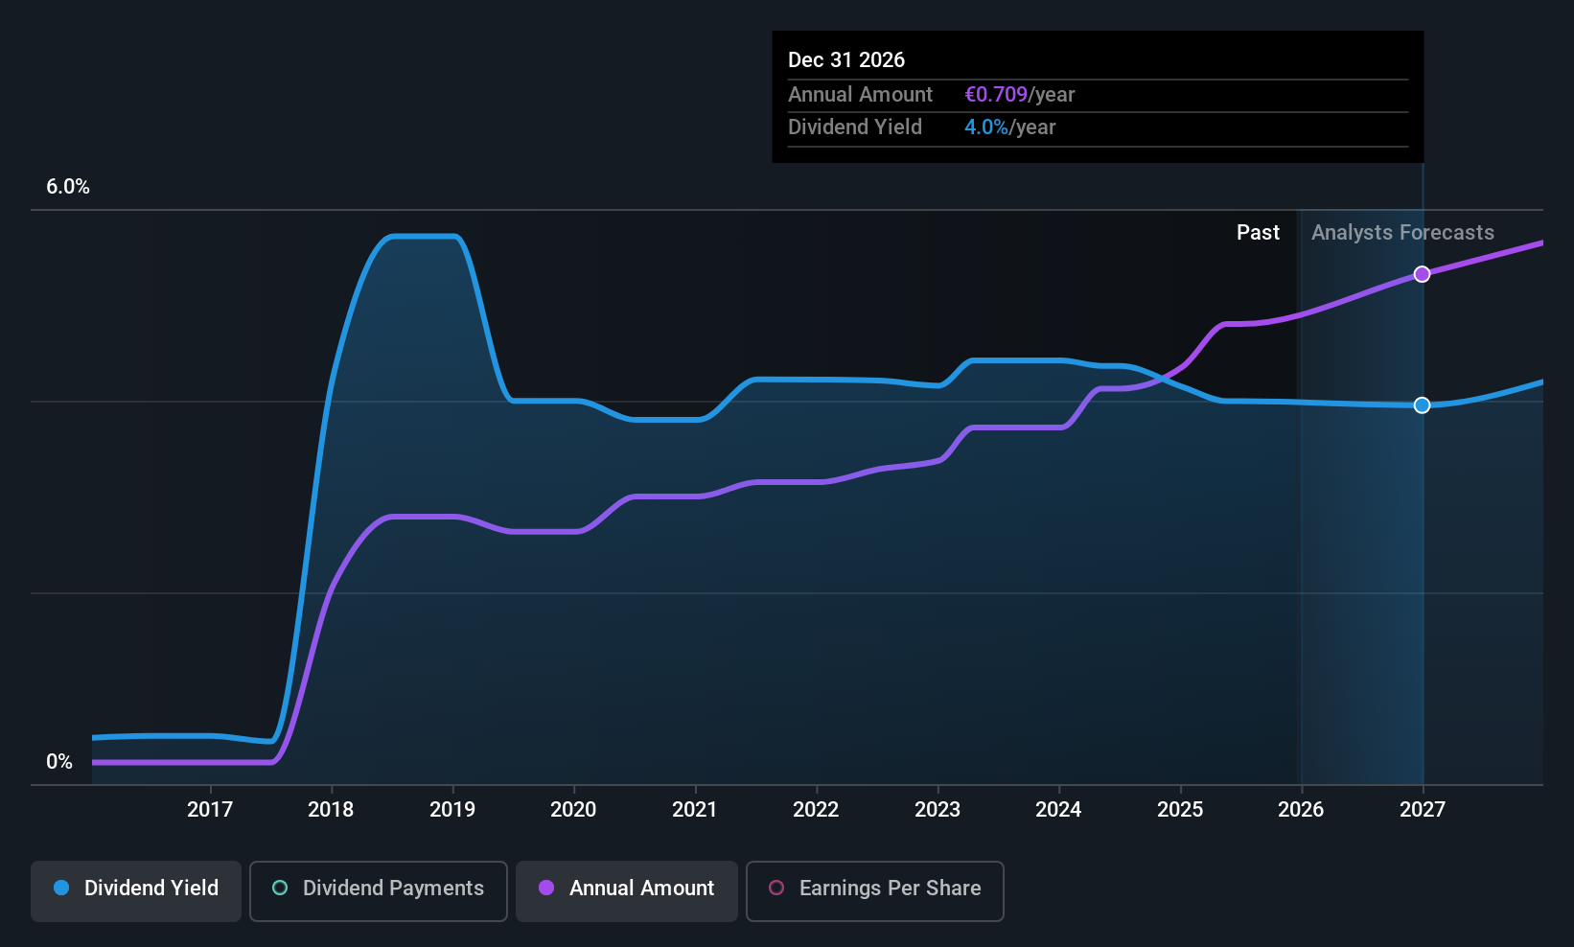Click the blue Dividend Yield legend dot
This screenshot has height=947, width=1574.
pos(61,889)
